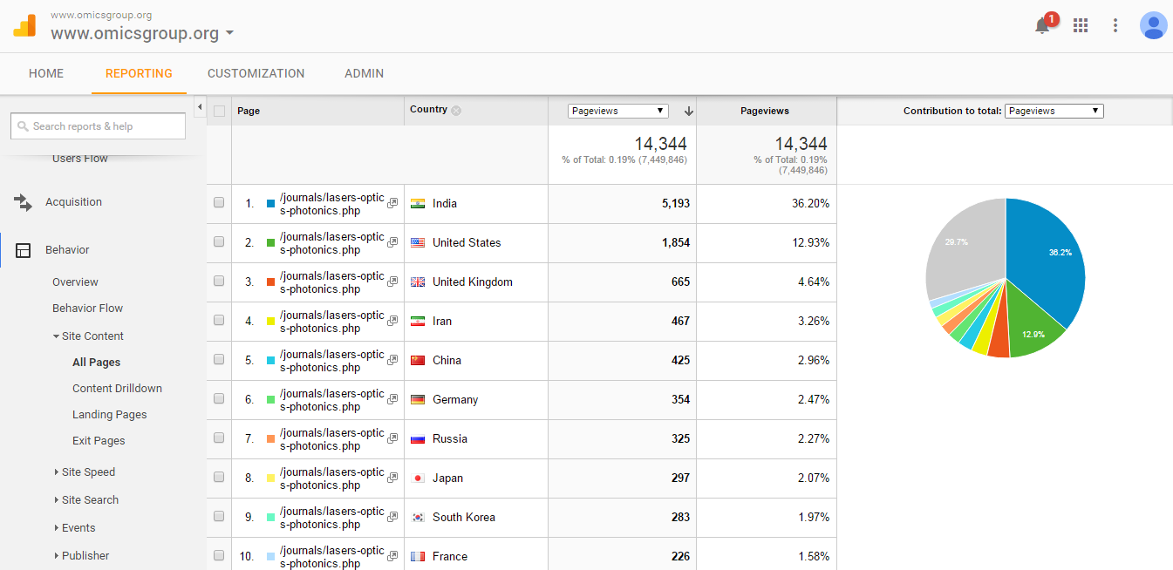Screen dimensions: 1173x570
Task: Check the India row checkbox
Action: pyautogui.click(x=219, y=202)
